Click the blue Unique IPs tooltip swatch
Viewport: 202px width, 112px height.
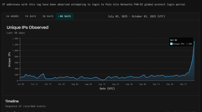171,44
